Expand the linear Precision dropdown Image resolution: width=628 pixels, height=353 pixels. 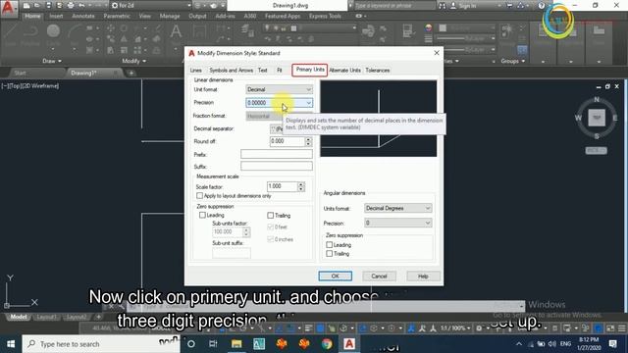[279, 103]
